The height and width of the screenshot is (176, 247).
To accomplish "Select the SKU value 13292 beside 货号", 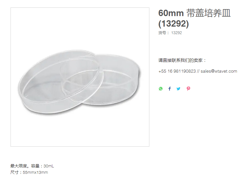I will click(176, 33).
